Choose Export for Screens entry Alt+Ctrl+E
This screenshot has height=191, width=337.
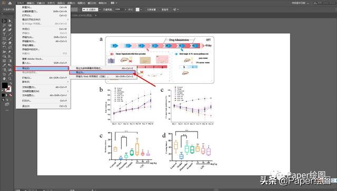103,68
